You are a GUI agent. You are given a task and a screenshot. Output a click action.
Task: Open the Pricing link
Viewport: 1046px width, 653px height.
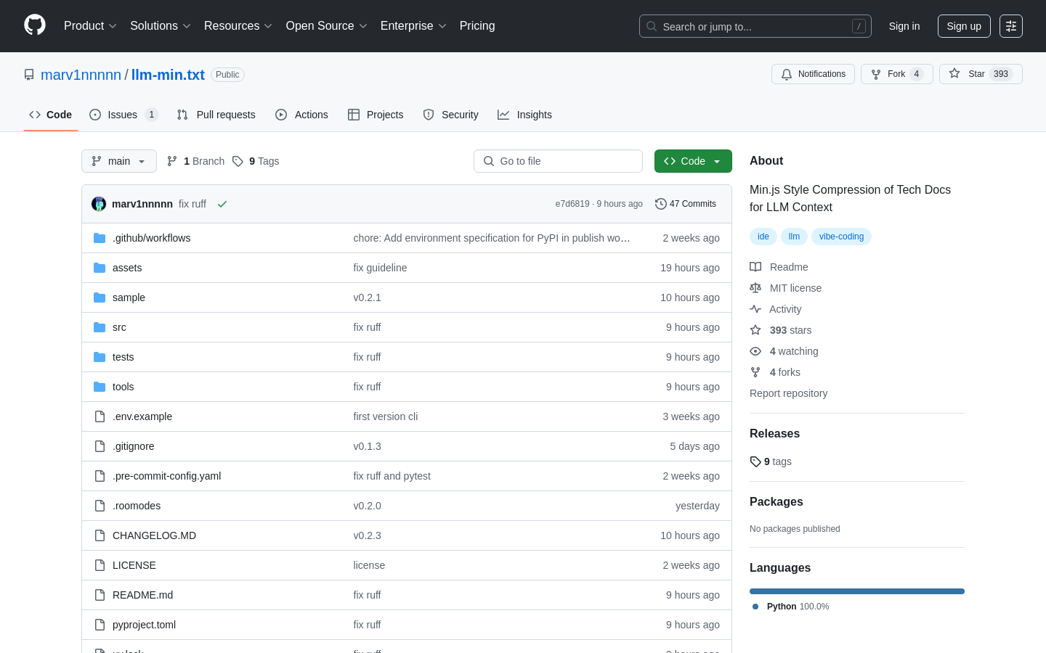477,26
